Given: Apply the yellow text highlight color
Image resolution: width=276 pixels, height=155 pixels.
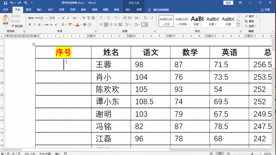Looking at the screenshot, I should [x=70, y=24].
